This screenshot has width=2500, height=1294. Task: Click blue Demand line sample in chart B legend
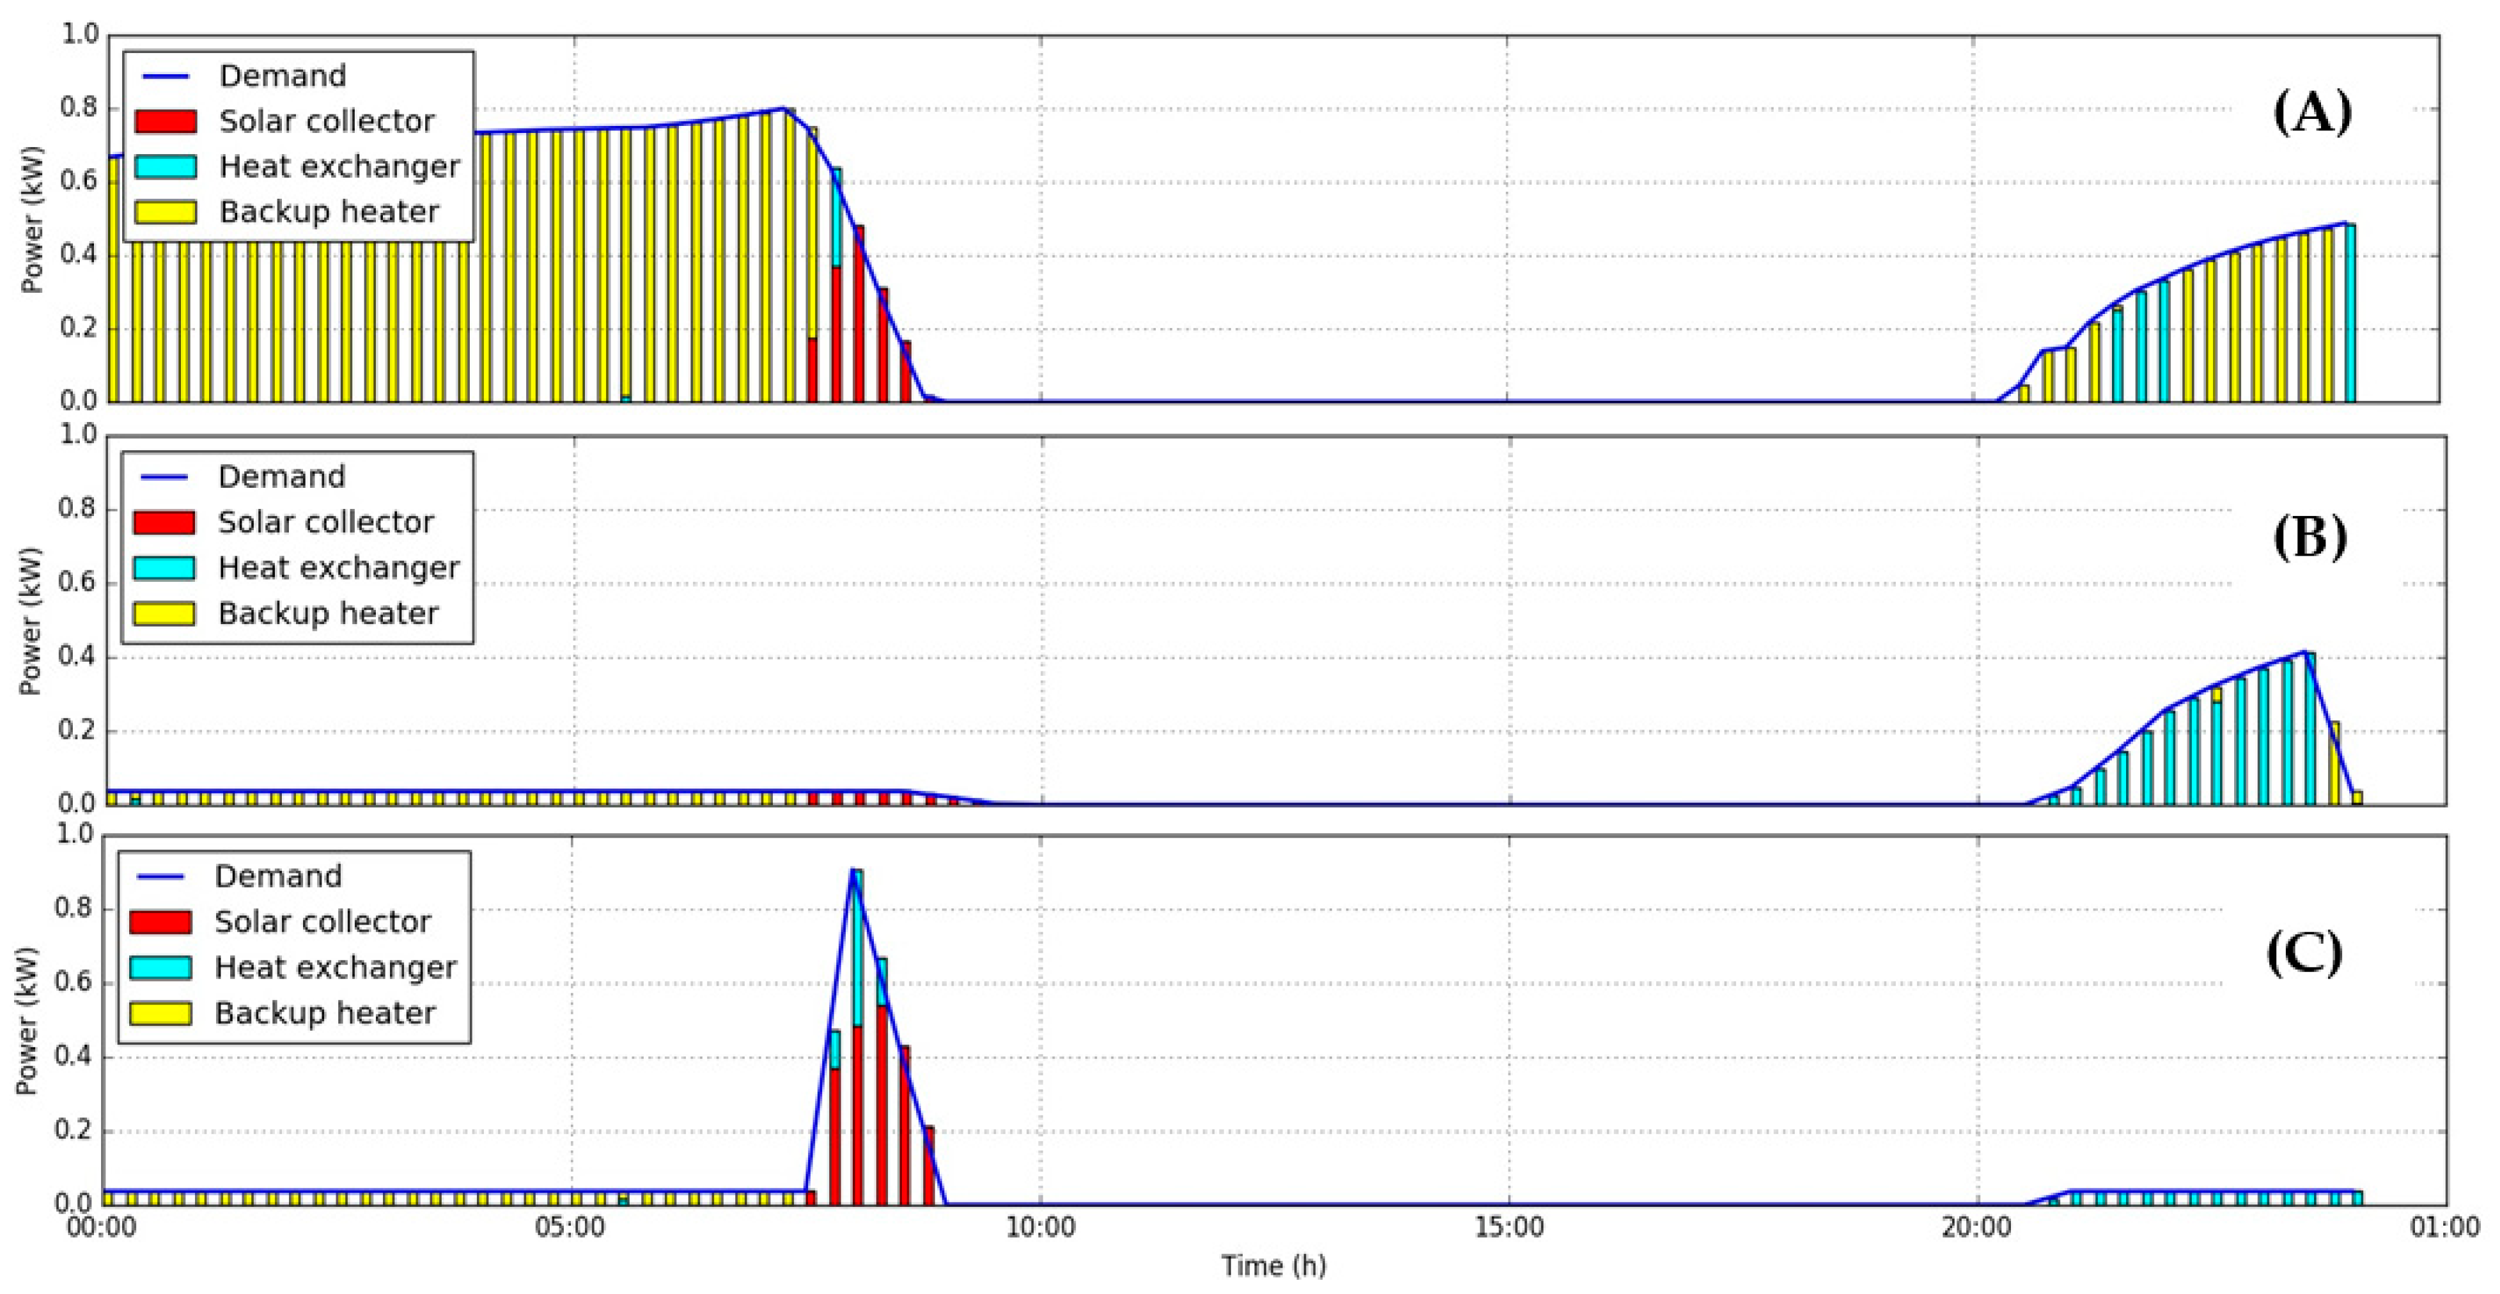[x=163, y=477]
